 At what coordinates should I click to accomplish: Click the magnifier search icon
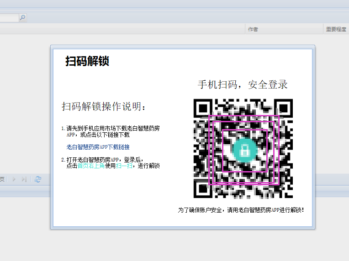22,17
